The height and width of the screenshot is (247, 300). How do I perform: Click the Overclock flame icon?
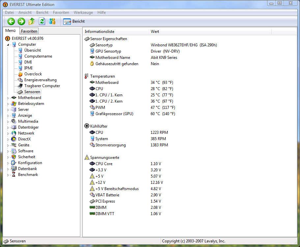[20, 74]
